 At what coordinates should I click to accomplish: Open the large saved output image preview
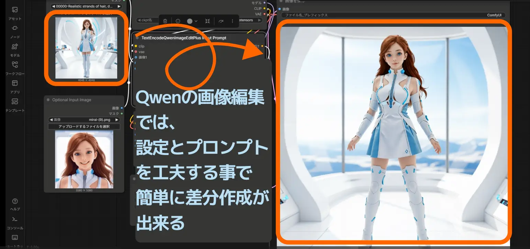394,133
